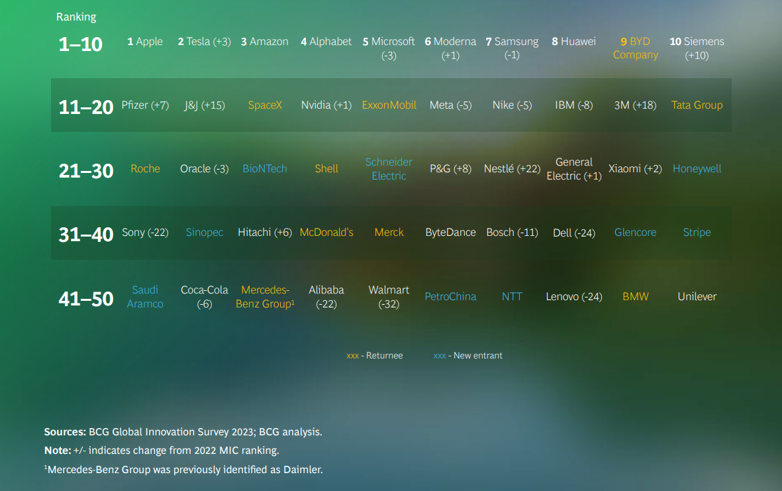Click Nike (-5) in the 11–20 row
This screenshot has height=491, width=782.
513,105
